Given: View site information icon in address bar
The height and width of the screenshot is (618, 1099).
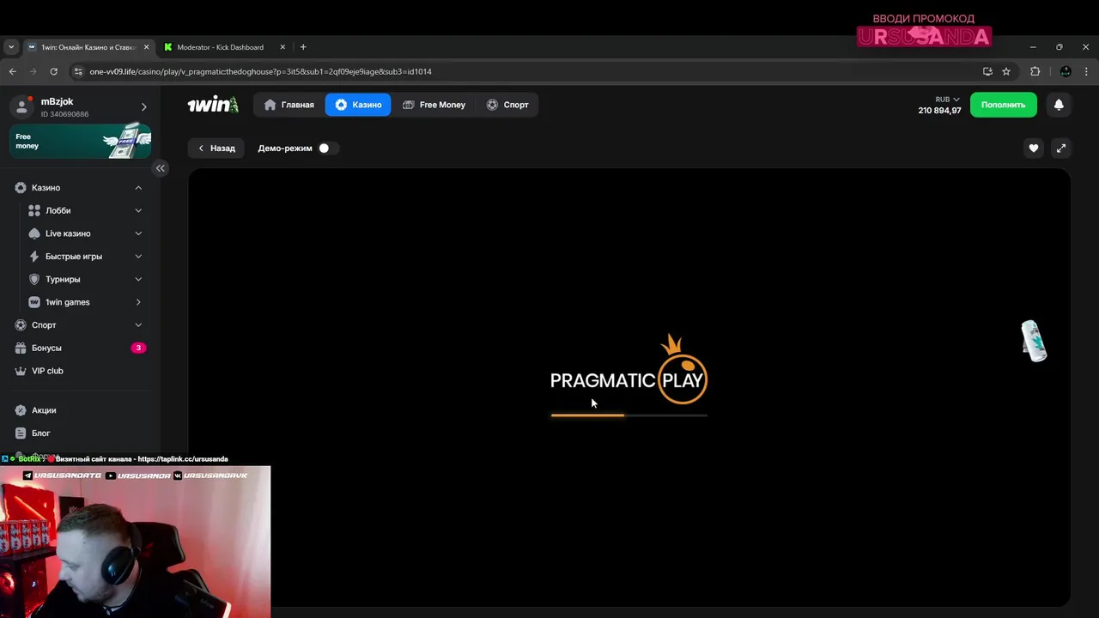Looking at the screenshot, I should 78,71.
